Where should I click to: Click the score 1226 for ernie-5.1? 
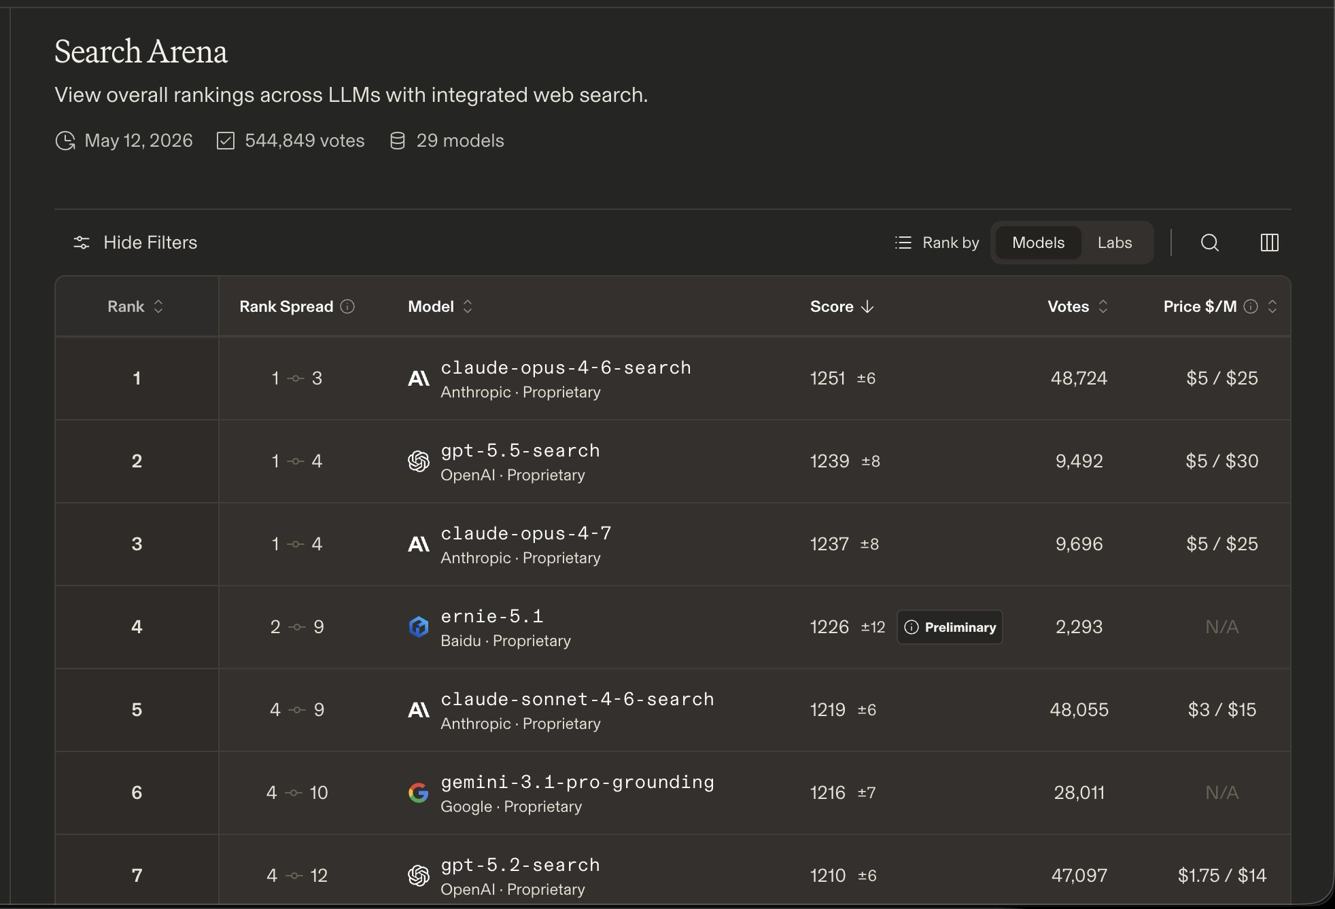(x=829, y=627)
